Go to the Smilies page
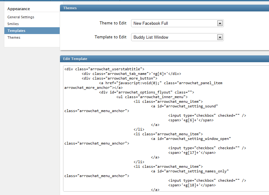 point(13,24)
